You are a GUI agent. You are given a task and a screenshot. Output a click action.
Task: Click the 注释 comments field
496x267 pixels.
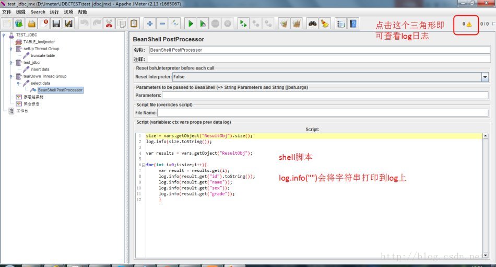318,59
